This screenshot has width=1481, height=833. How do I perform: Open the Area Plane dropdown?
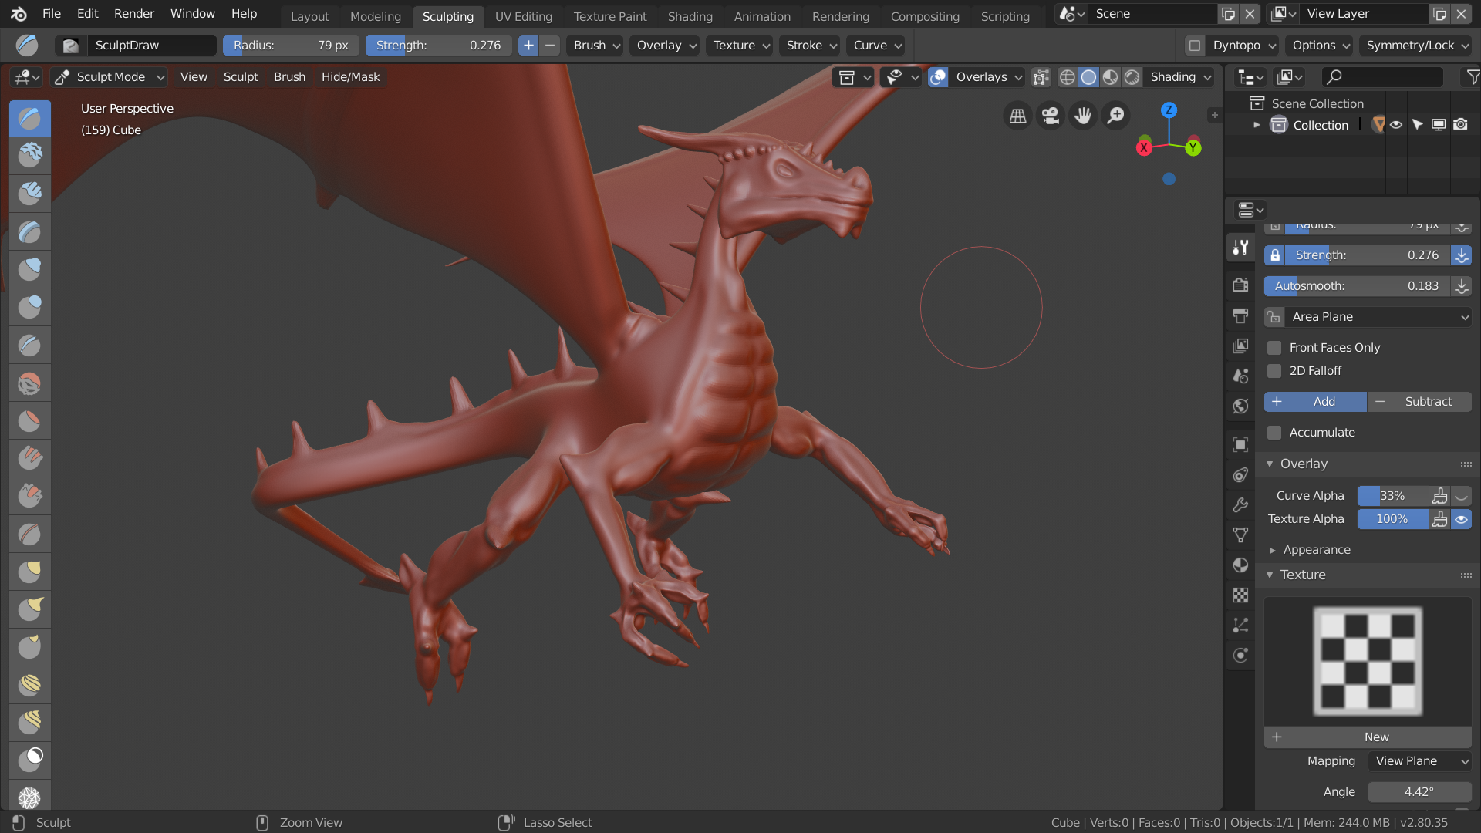[1378, 317]
